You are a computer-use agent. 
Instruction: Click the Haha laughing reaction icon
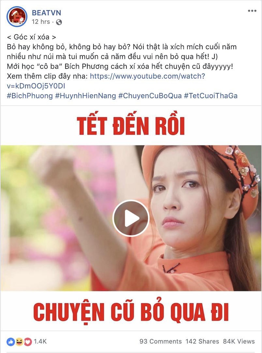[x=19, y=342]
